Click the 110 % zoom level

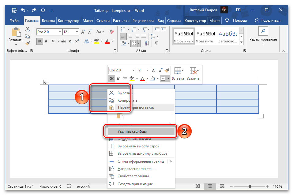coord(277,186)
